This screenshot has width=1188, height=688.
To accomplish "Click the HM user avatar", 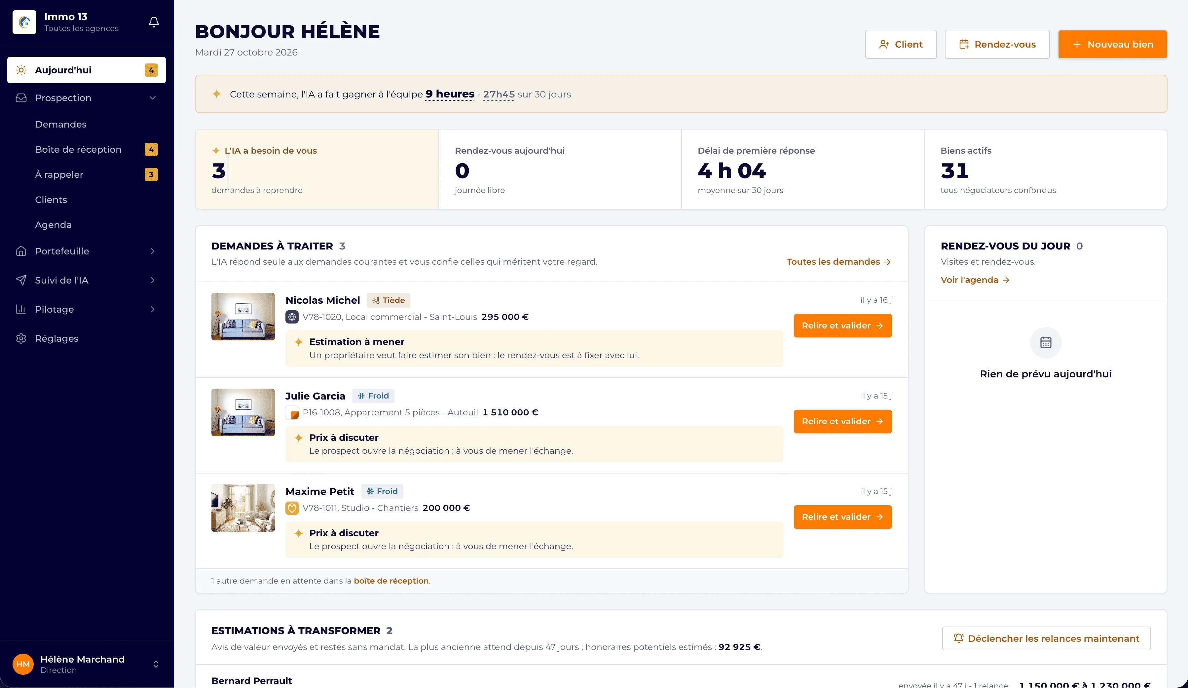I will click(23, 664).
